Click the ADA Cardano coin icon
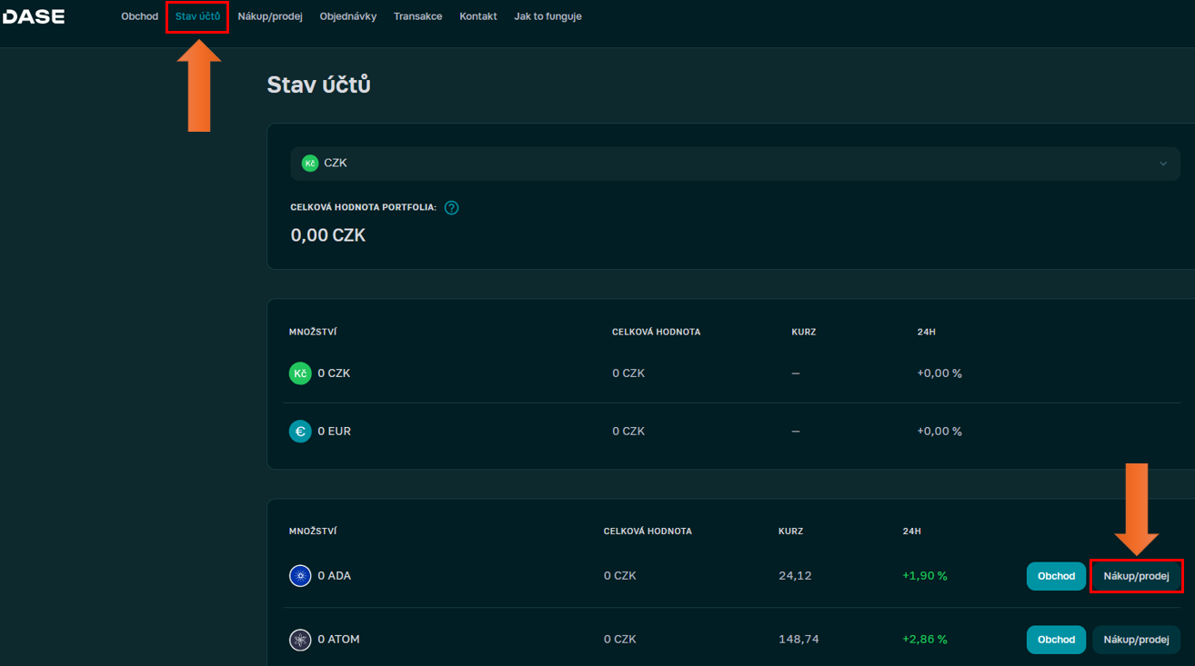Viewport: 1195px width, 666px height. [x=299, y=576]
